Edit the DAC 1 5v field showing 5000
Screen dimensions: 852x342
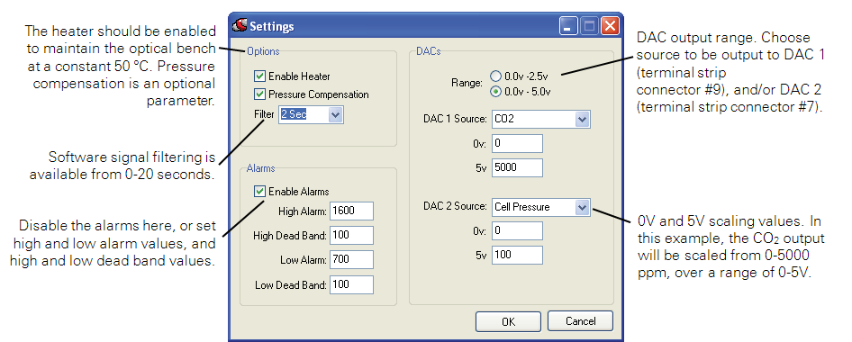(517, 167)
